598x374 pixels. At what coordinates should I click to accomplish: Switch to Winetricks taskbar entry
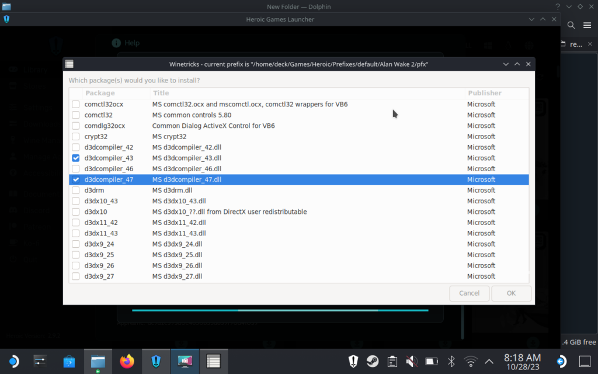point(214,361)
